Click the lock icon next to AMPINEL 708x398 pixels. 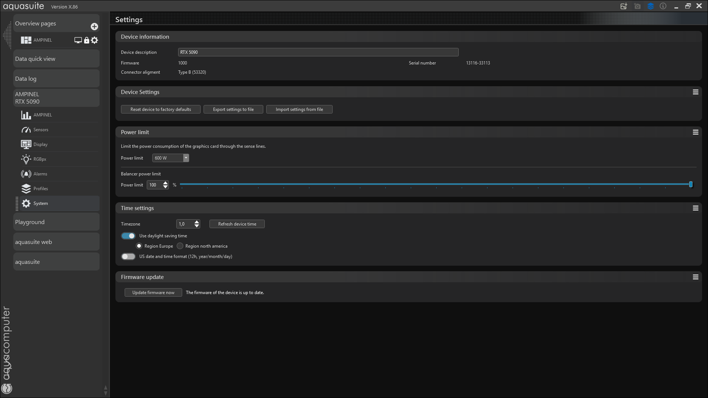pos(86,40)
